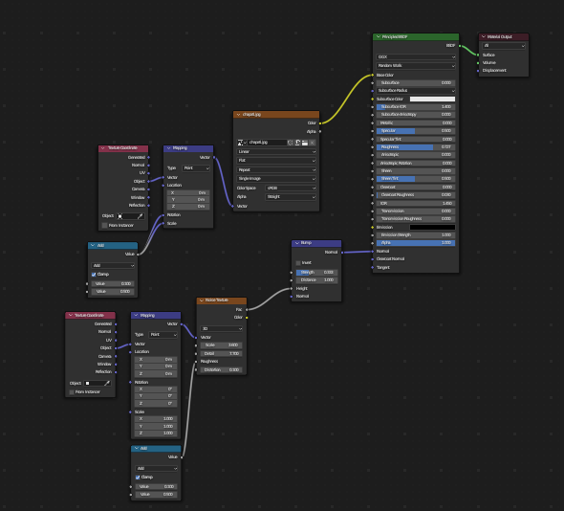The image size is (564, 511).
Task: Click the BSDF output socket on Principled BSDF
Action: (x=460, y=46)
